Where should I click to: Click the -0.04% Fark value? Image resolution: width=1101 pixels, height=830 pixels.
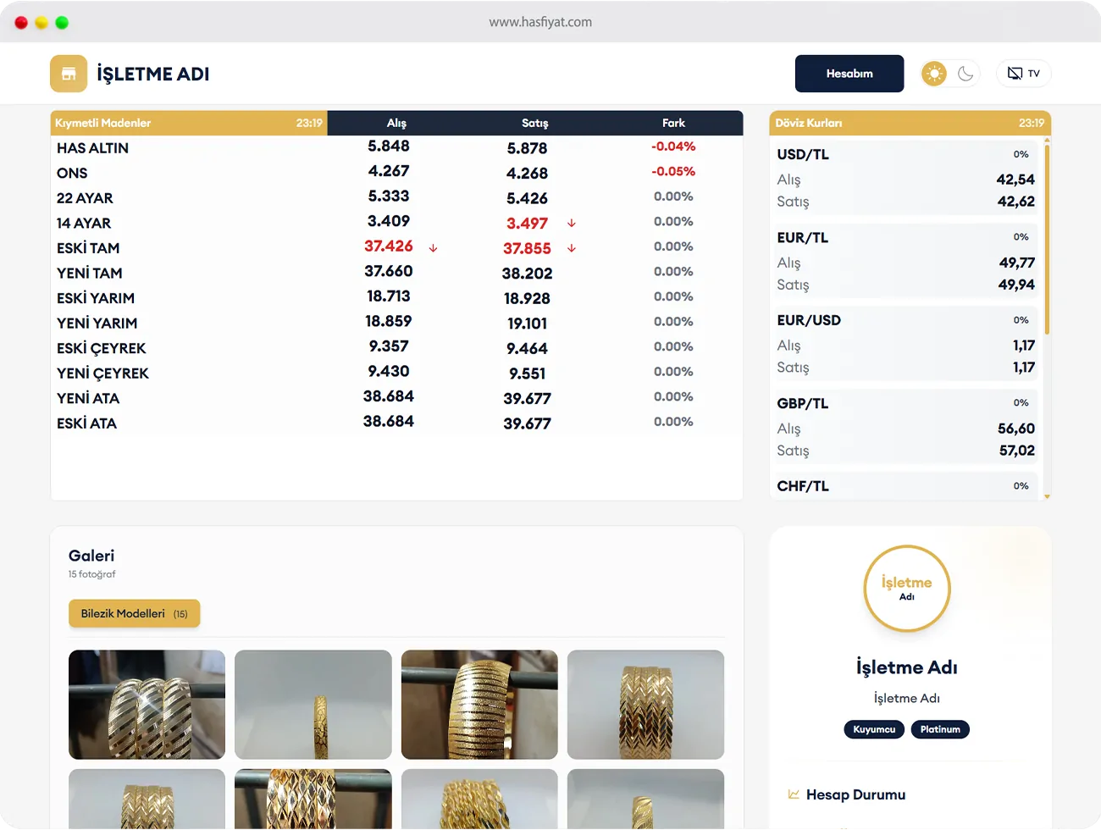point(673,147)
